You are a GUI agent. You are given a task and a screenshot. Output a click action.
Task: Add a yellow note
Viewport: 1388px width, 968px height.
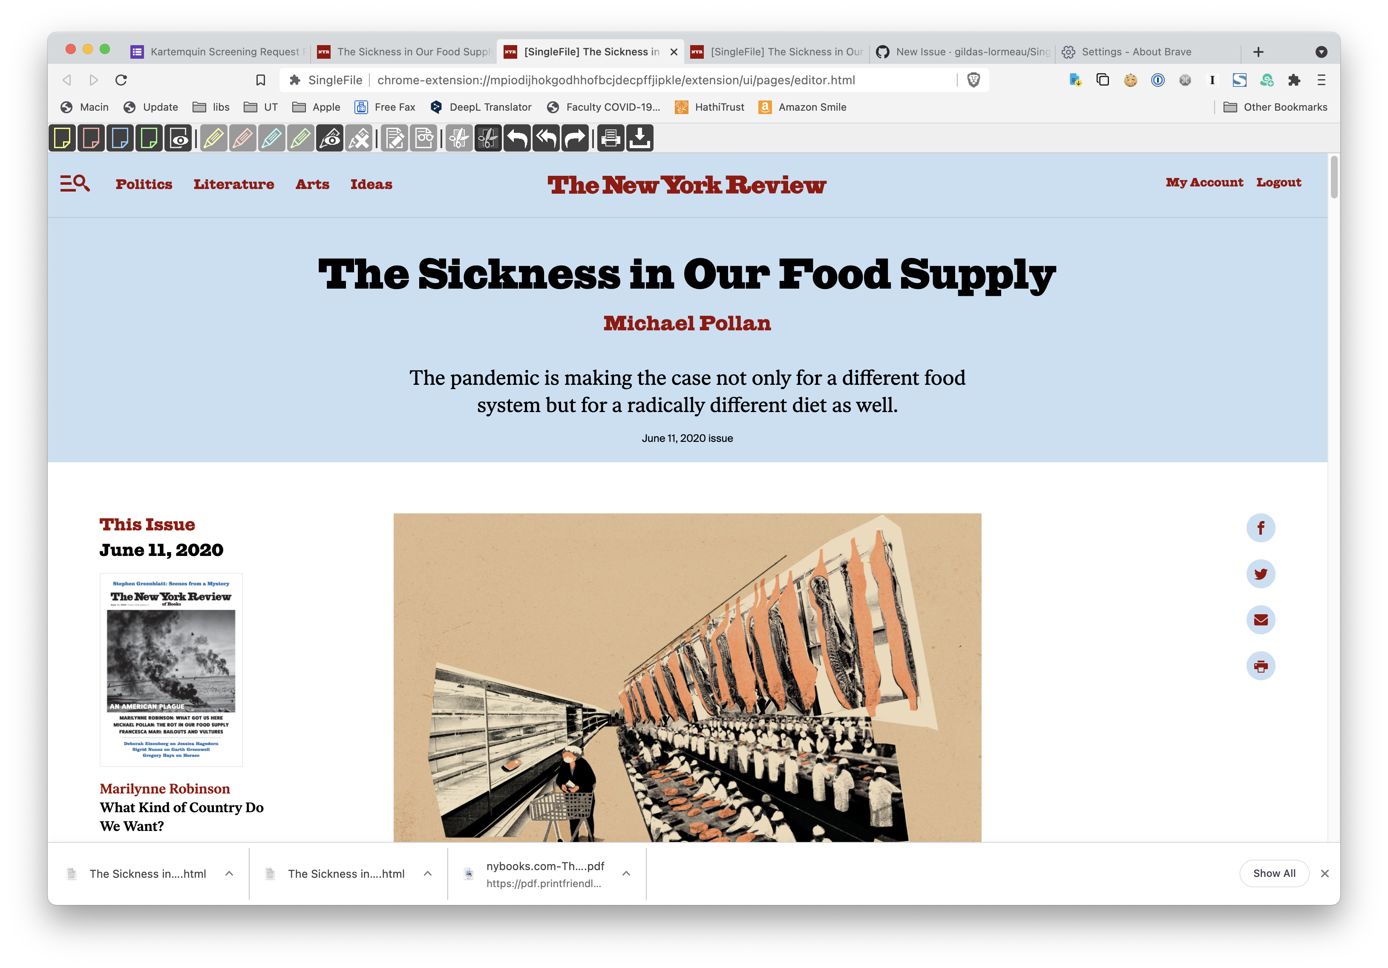62,138
